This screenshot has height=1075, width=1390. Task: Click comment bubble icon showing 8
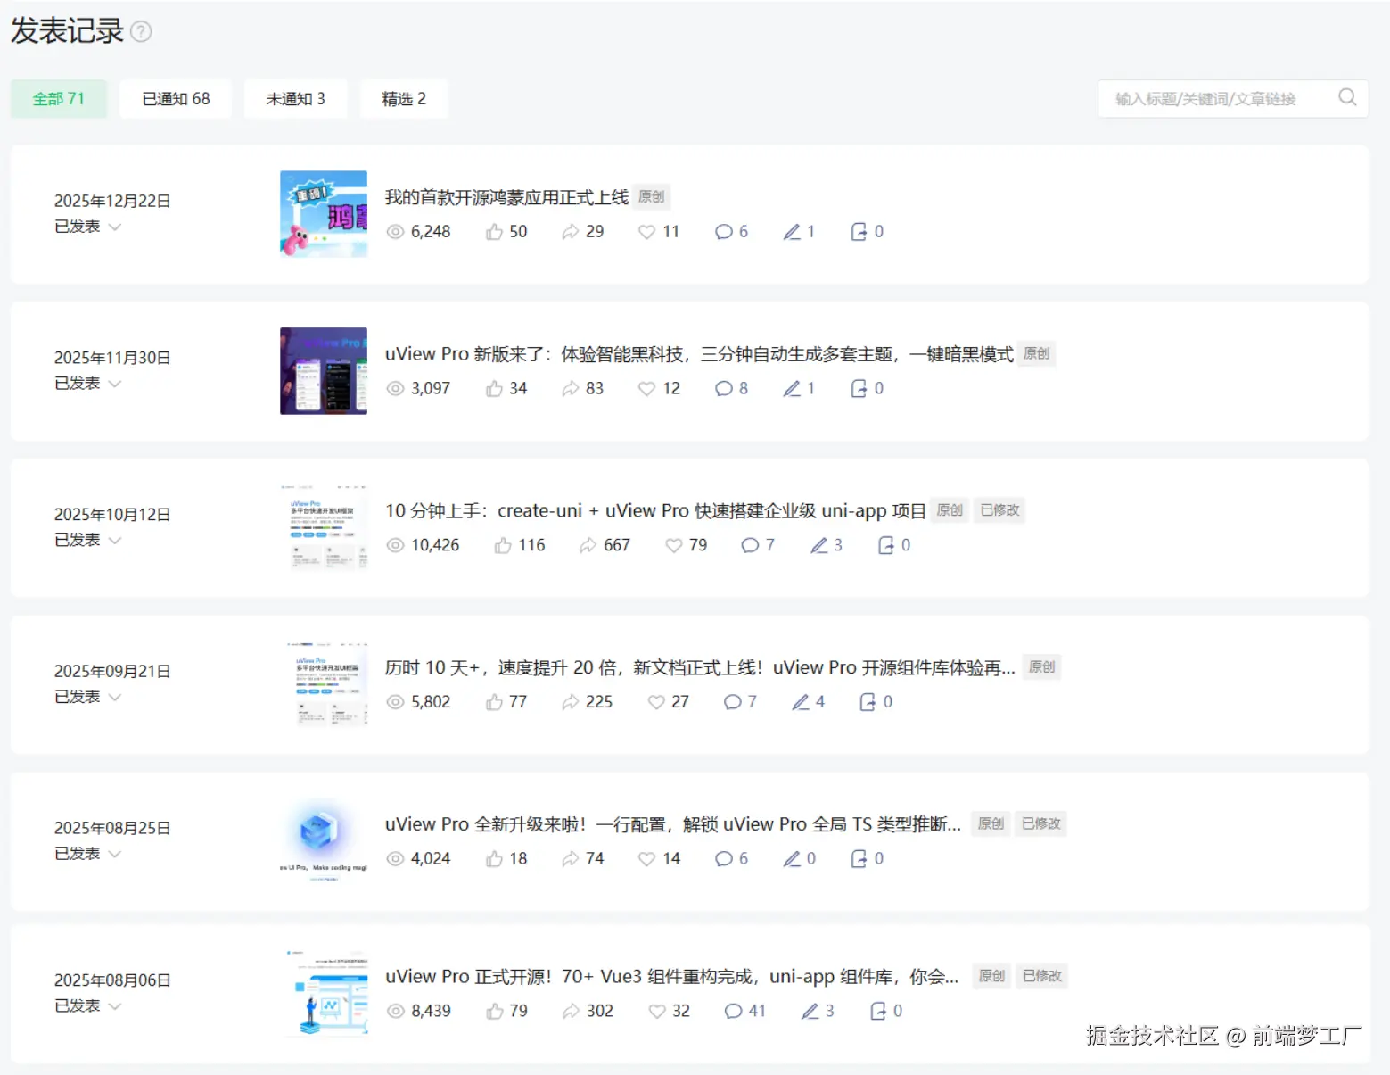click(724, 389)
